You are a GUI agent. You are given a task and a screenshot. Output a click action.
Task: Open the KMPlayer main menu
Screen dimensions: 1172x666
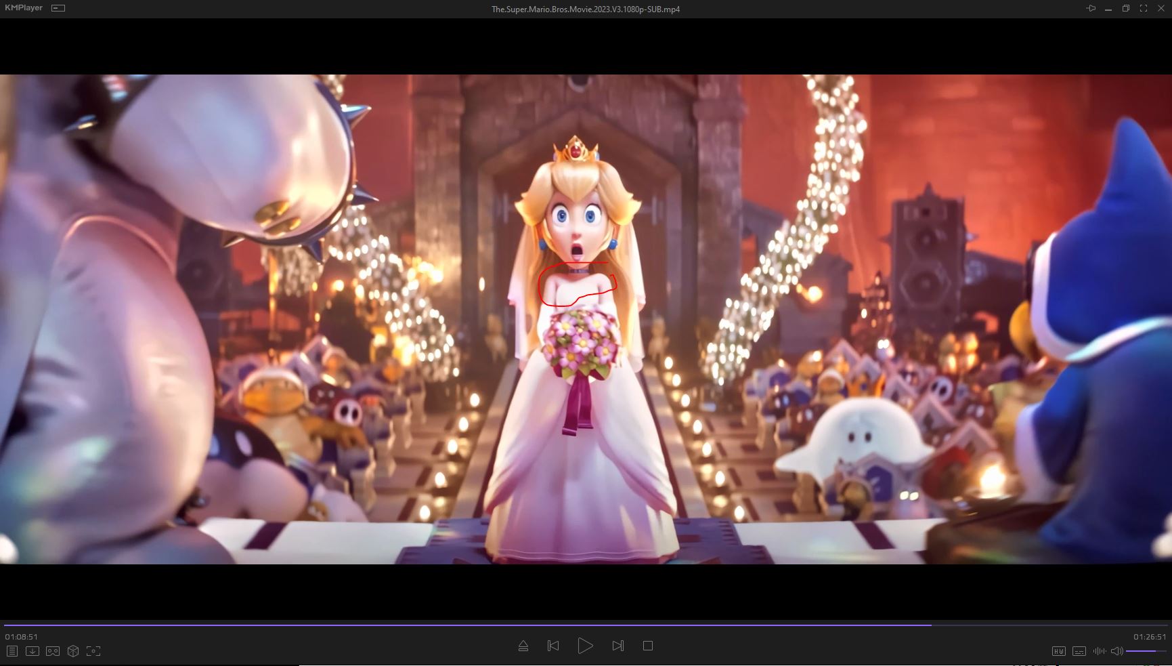(24, 8)
